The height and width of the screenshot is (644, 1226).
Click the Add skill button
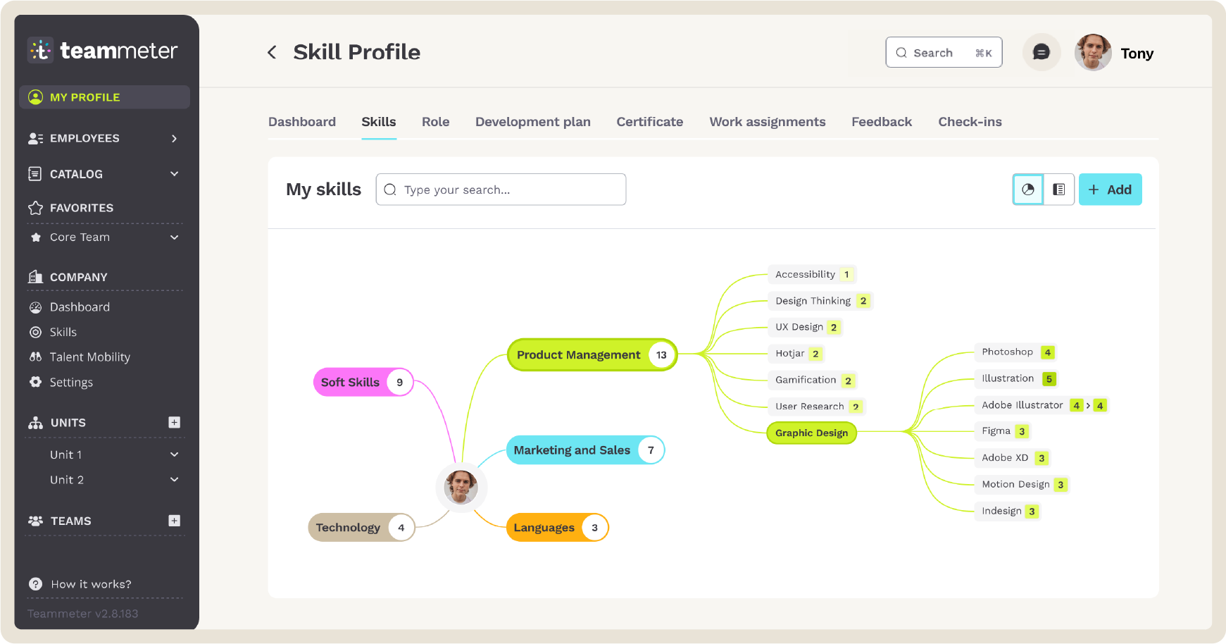[1110, 190]
